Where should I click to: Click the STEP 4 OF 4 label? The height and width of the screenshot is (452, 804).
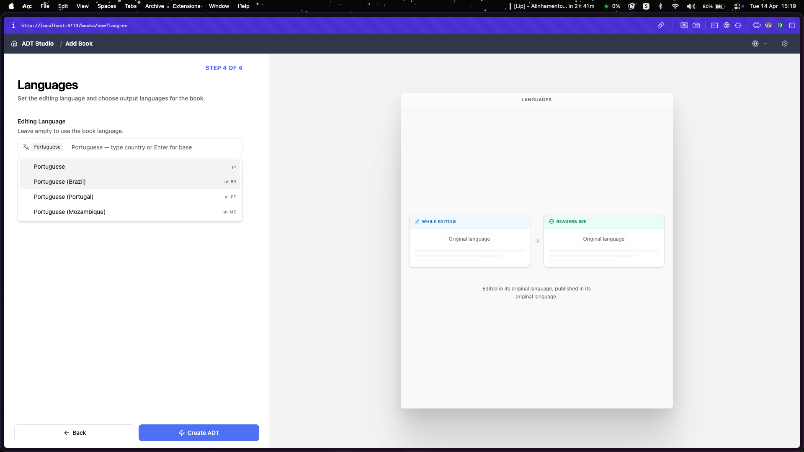coord(224,68)
